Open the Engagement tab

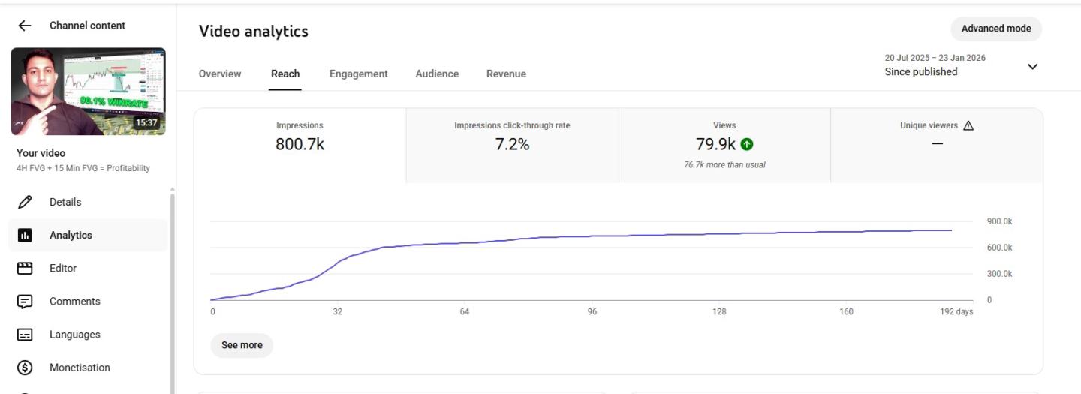point(358,74)
